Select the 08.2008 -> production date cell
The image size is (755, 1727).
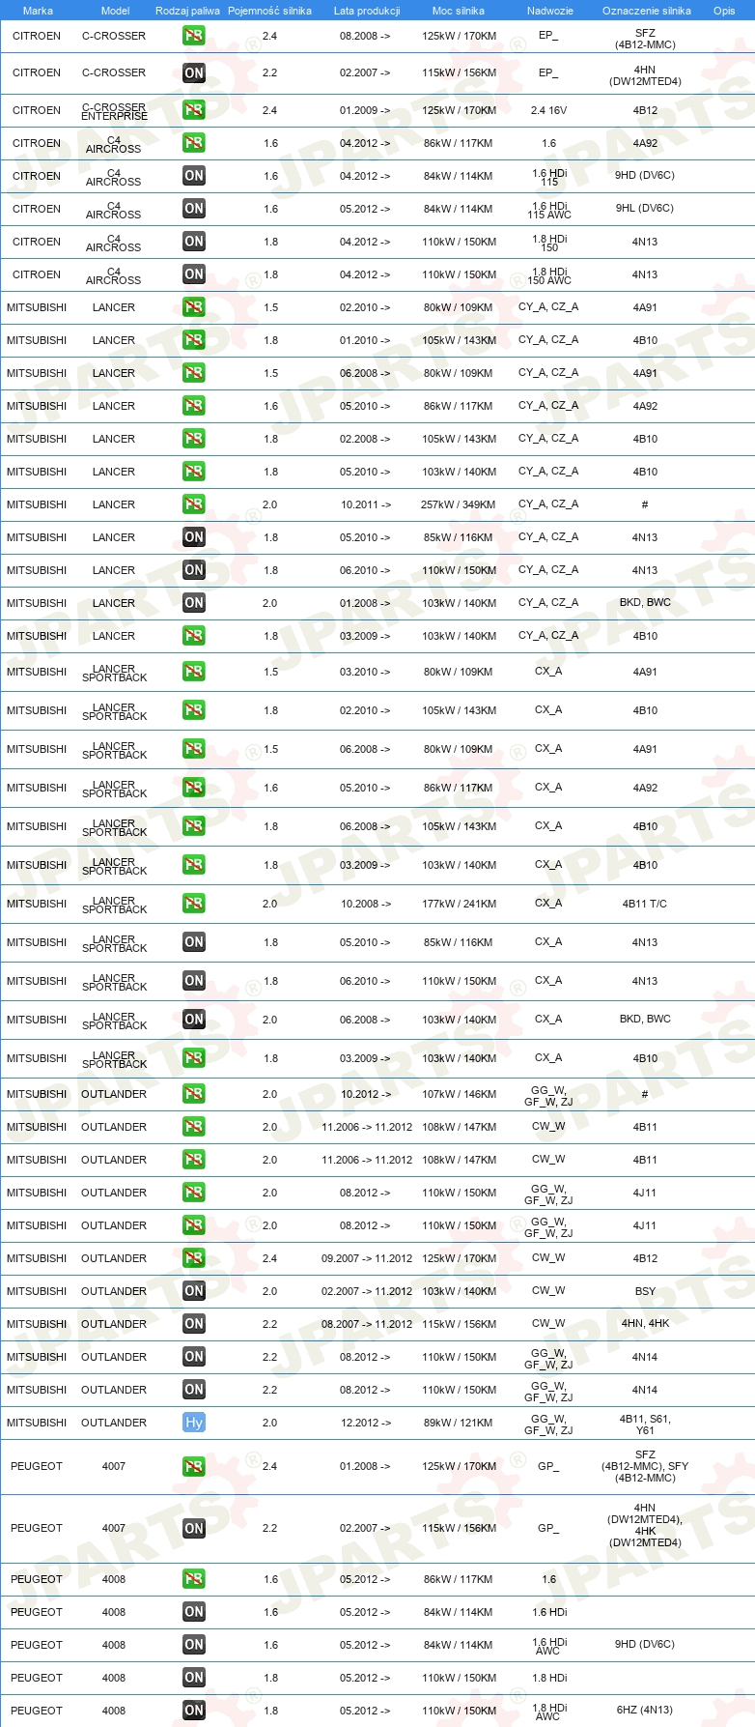[x=366, y=36]
